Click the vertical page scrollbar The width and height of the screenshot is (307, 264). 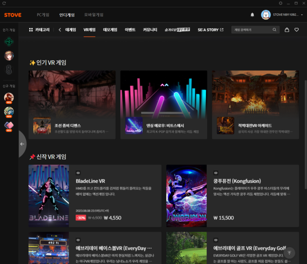(x=305, y=135)
